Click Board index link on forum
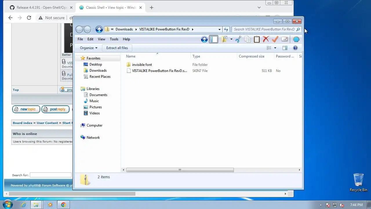371x209 pixels. 23,123
